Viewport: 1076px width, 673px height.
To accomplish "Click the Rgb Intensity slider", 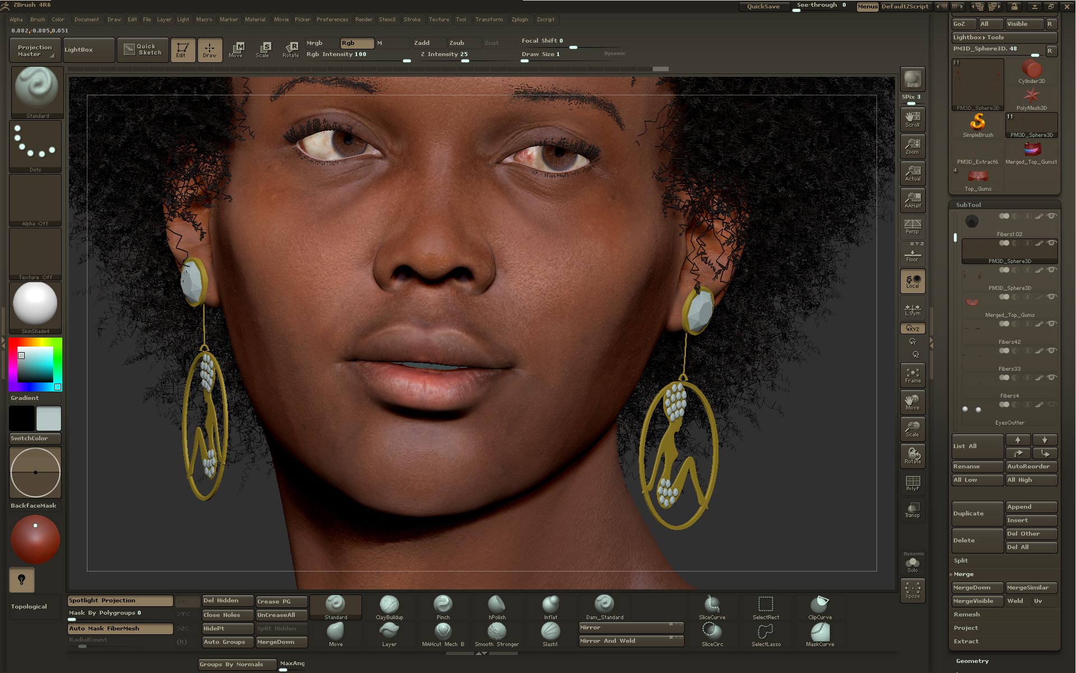I will tap(358, 55).
